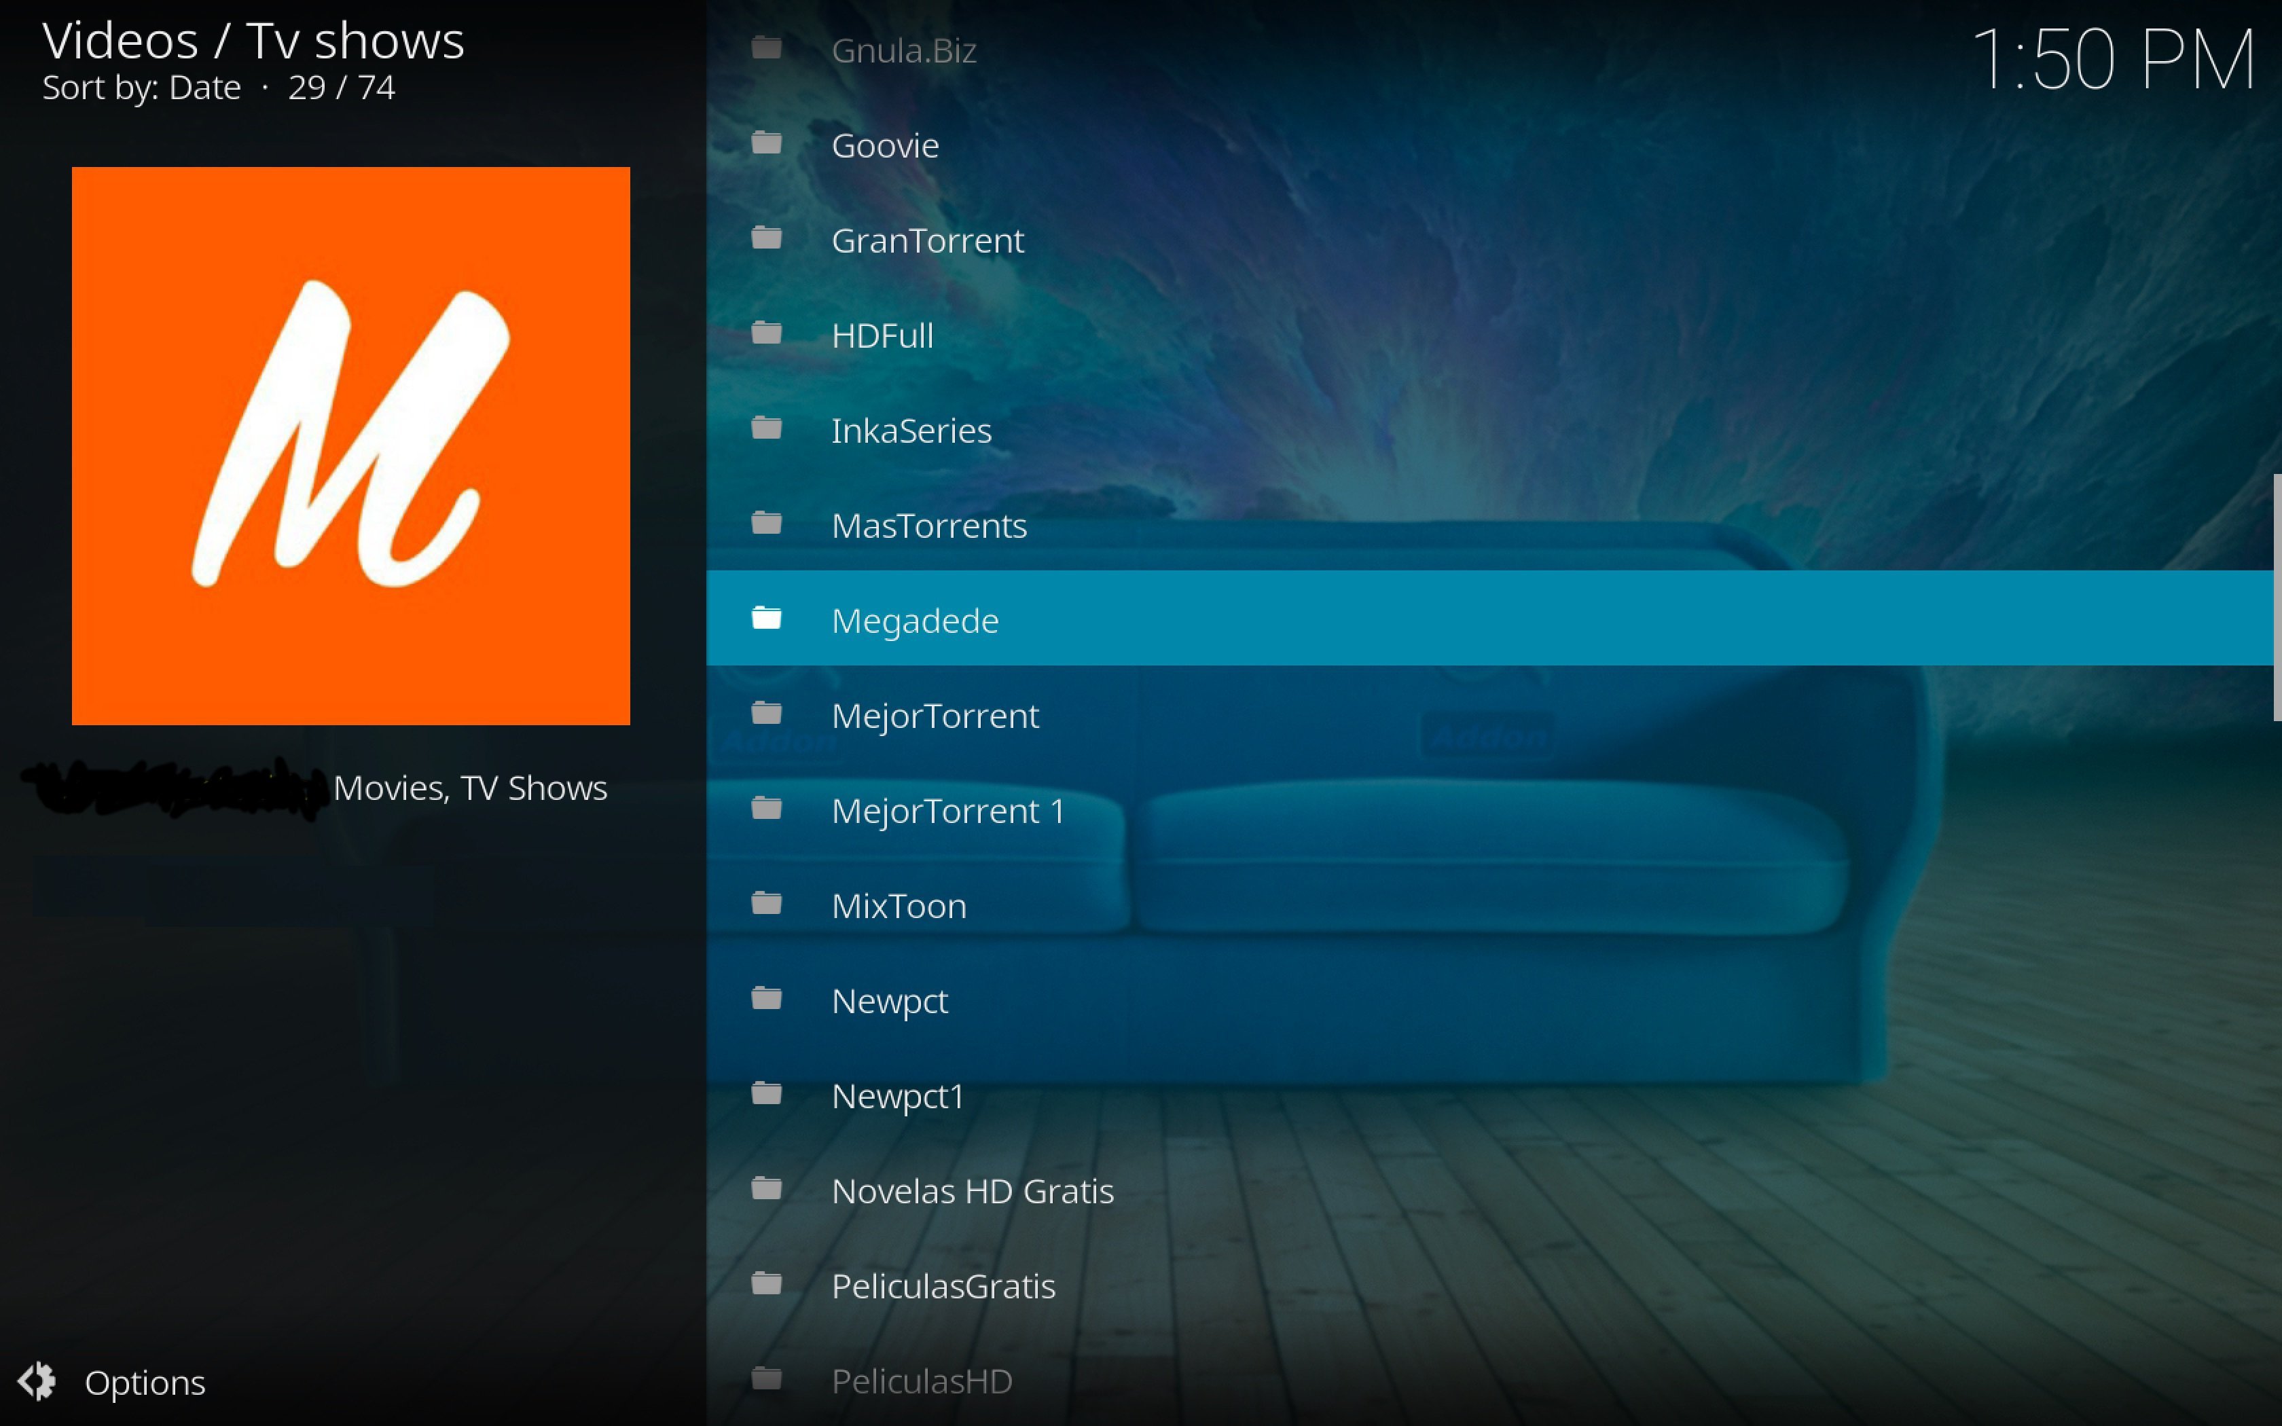Choose Novelas HD Gratis

point(1490,1189)
